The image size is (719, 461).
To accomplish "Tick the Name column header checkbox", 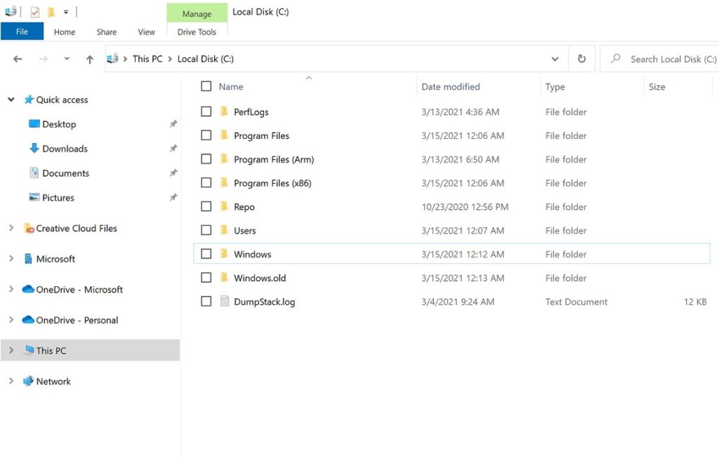I will tap(206, 86).
